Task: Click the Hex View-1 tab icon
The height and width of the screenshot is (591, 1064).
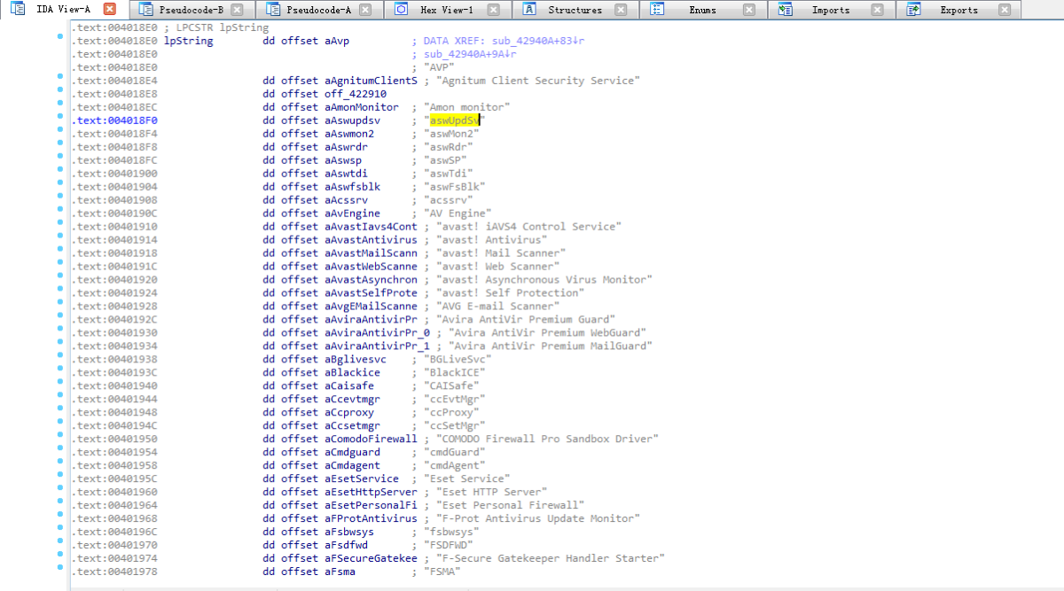Action: [x=401, y=10]
